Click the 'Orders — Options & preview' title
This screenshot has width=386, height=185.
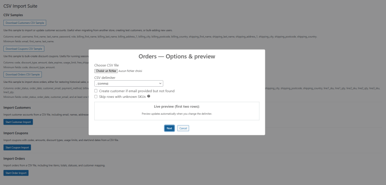click(x=177, y=56)
